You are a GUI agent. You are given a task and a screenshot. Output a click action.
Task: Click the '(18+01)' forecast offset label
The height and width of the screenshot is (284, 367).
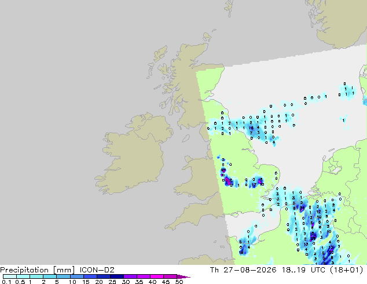(346, 270)
